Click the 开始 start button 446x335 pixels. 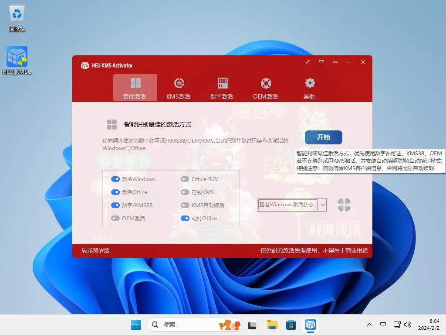coord(324,137)
